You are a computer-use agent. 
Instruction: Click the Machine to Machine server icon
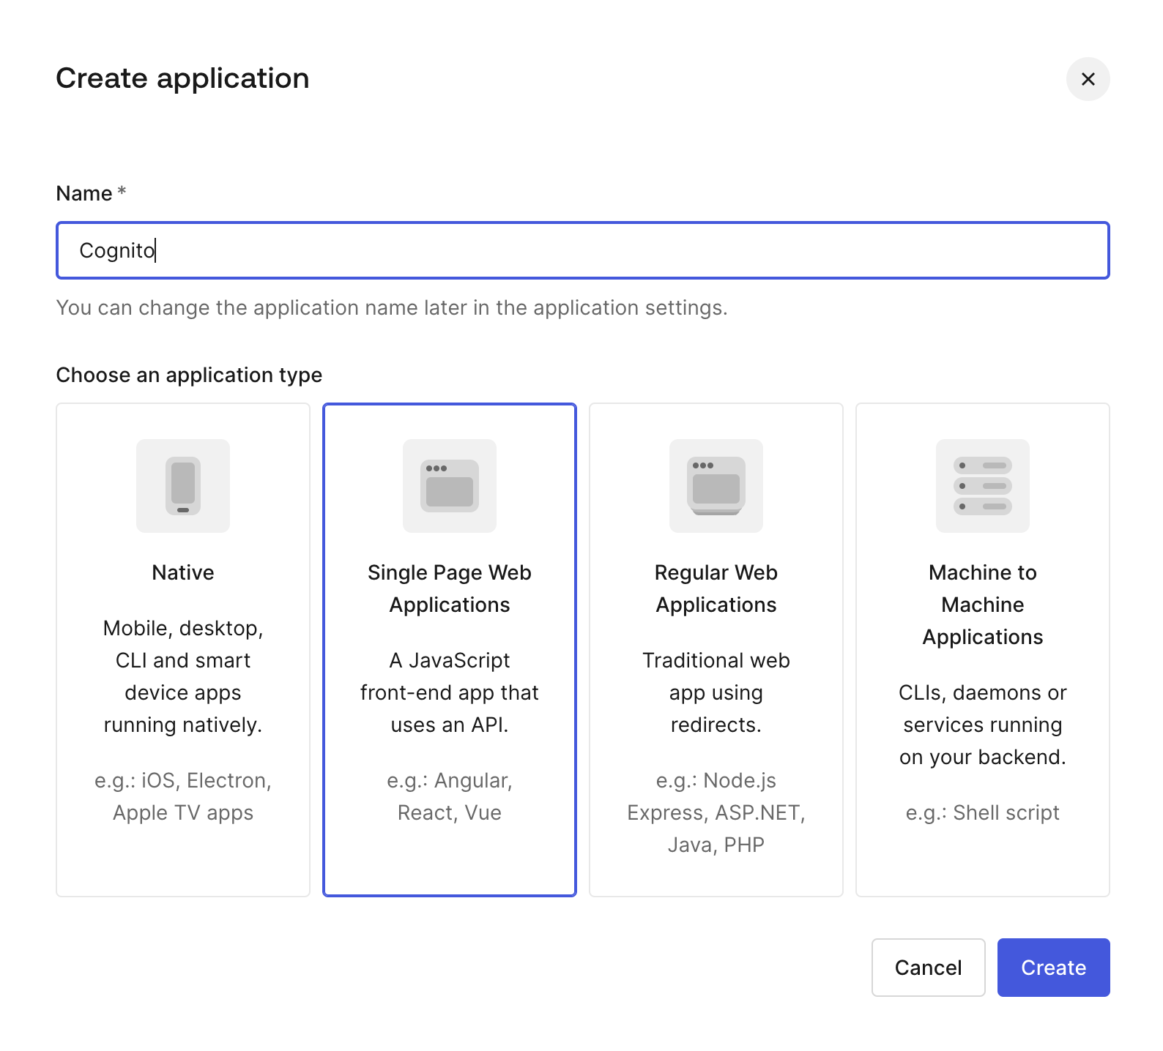[x=983, y=486]
